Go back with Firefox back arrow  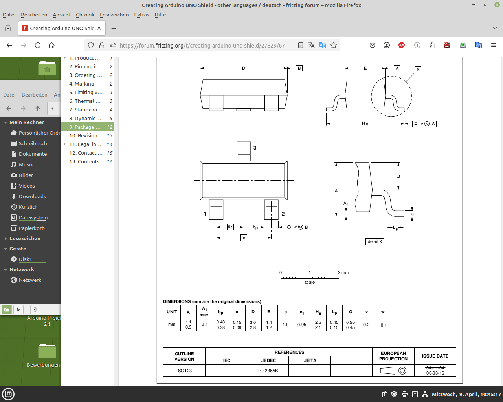(9, 45)
